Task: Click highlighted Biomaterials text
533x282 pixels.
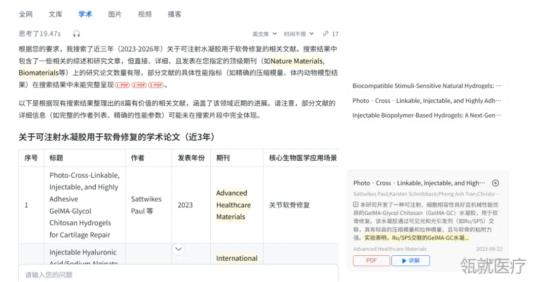Action: 39,73
